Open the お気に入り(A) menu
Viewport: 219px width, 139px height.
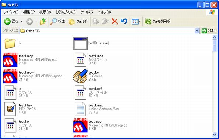tap(66, 12)
